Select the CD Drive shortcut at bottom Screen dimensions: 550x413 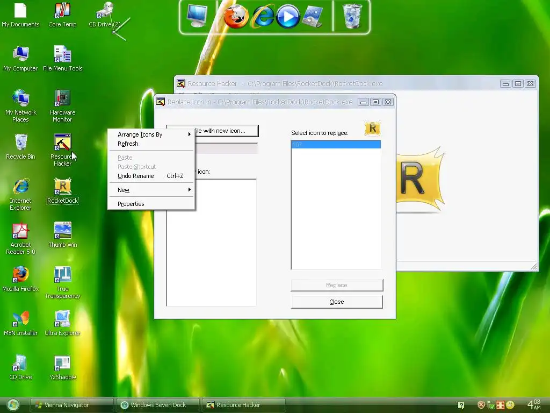coord(20,368)
